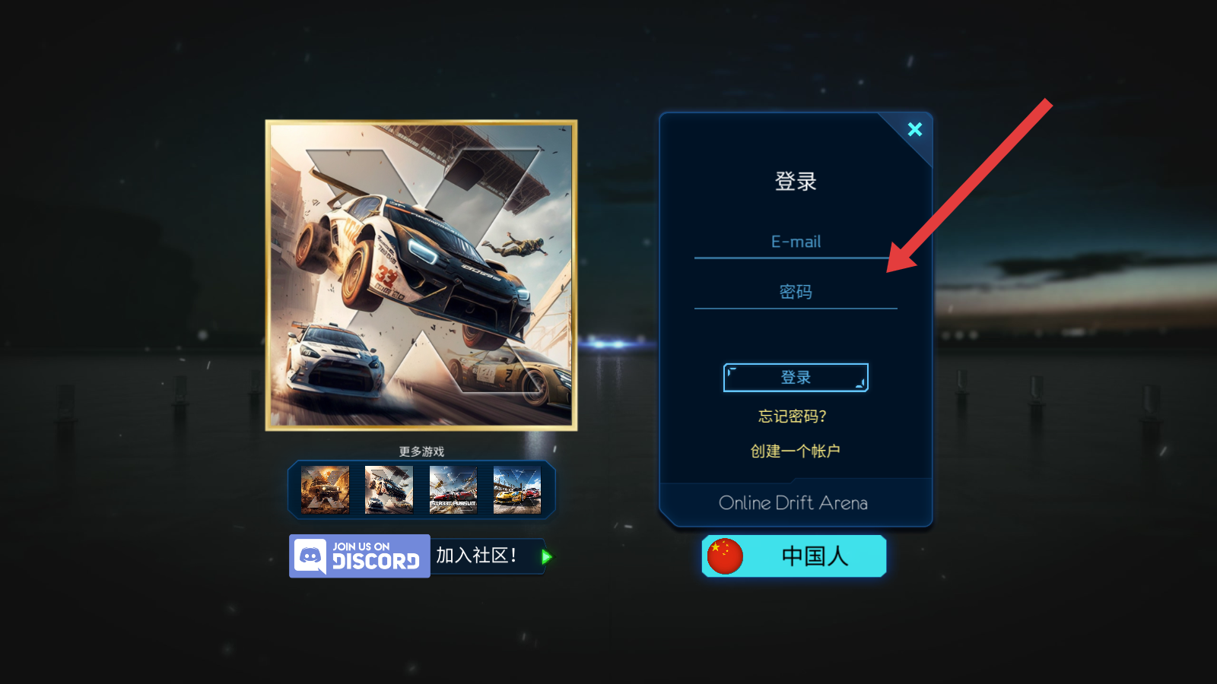Image resolution: width=1217 pixels, height=684 pixels.
Task: Close the login panel with the X
Action: pos(915,130)
